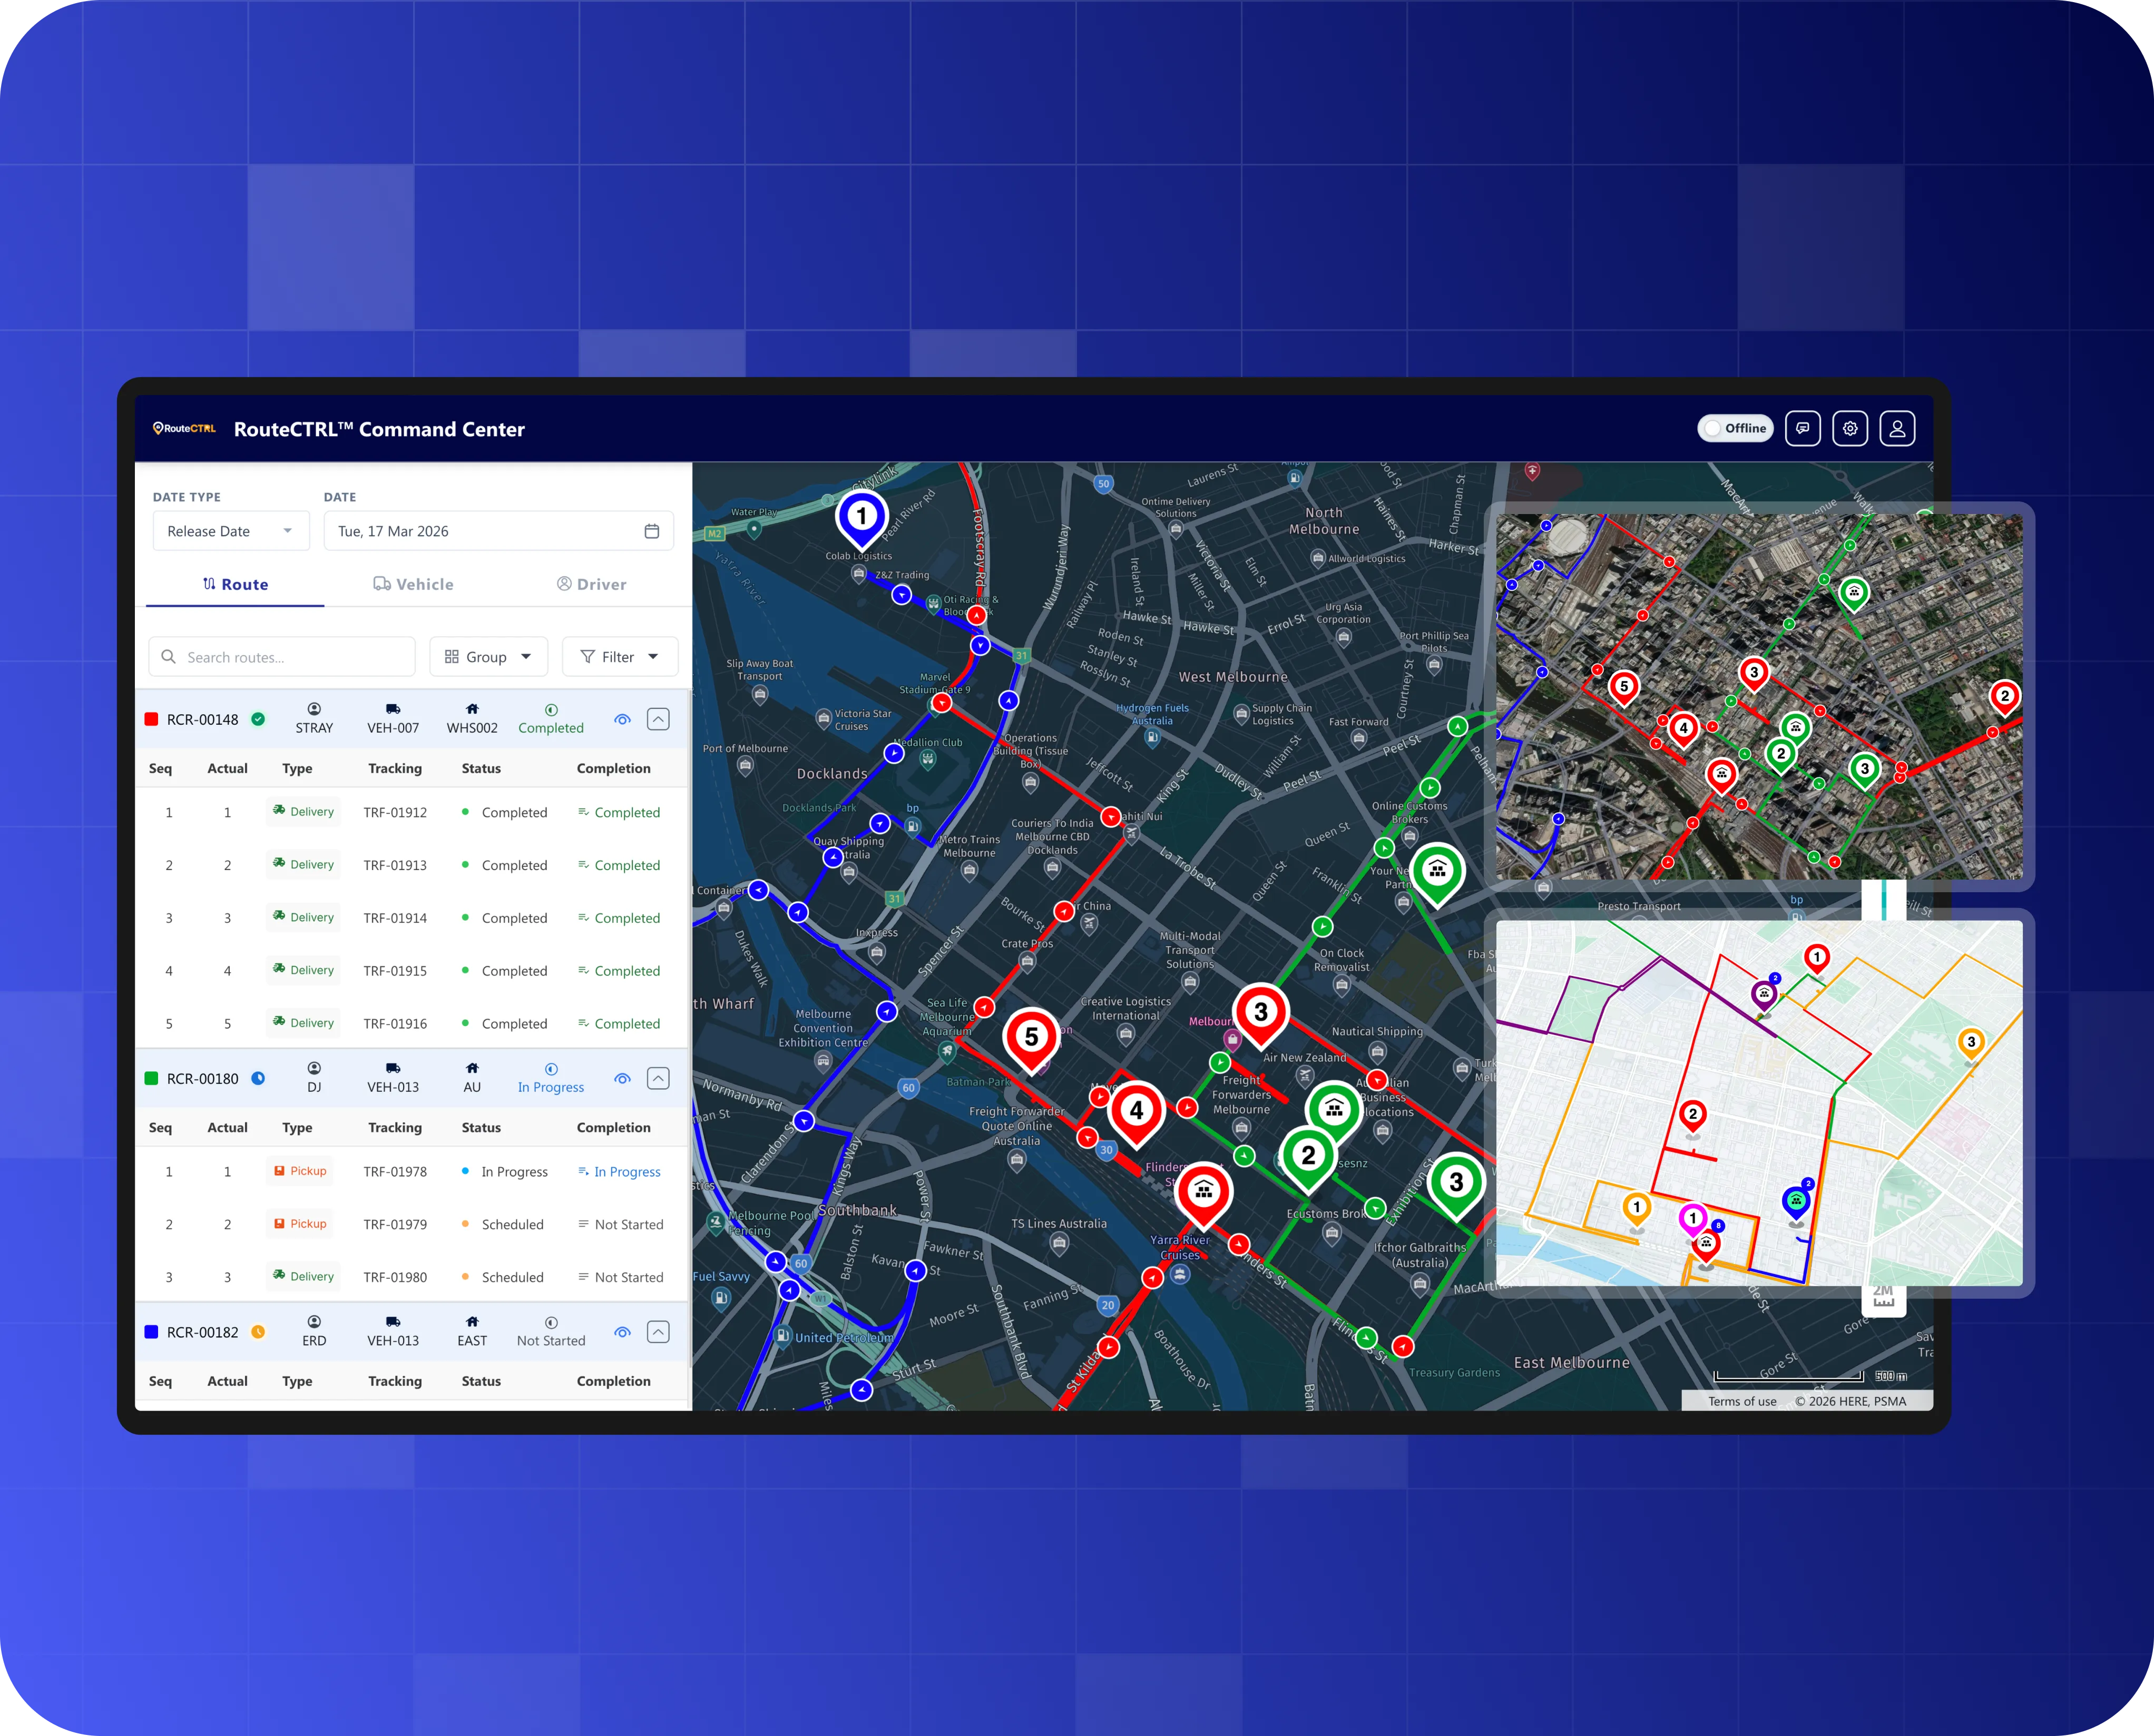
Task: Click red depot building marker near Flinders St
Action: 1203,1194
